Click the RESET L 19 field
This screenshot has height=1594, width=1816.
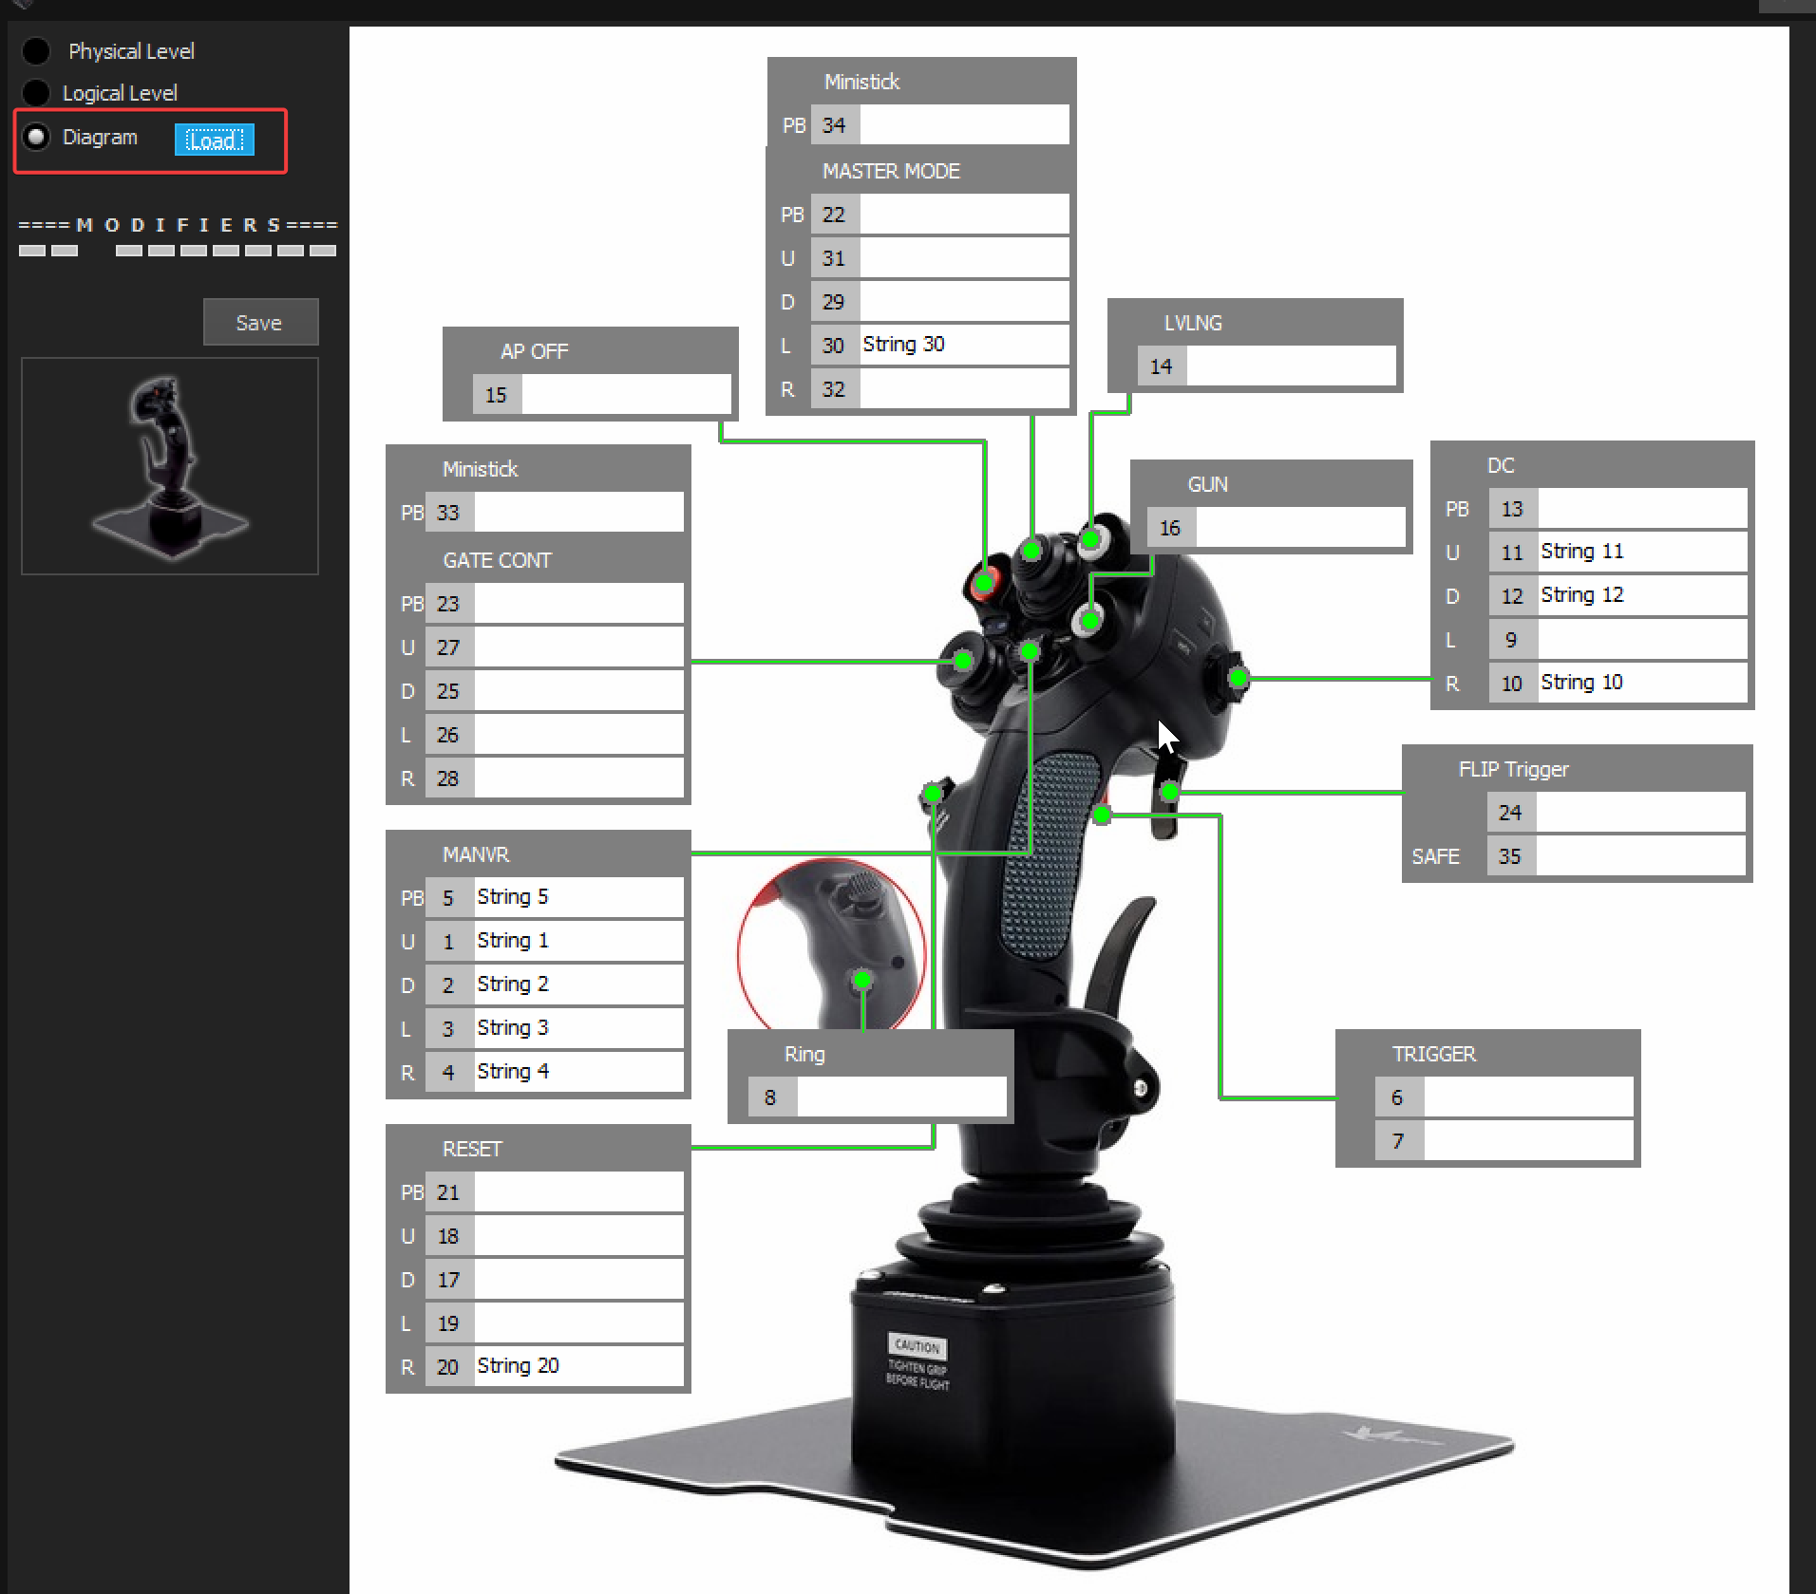pyautogui.click(x=578, y=1322)
